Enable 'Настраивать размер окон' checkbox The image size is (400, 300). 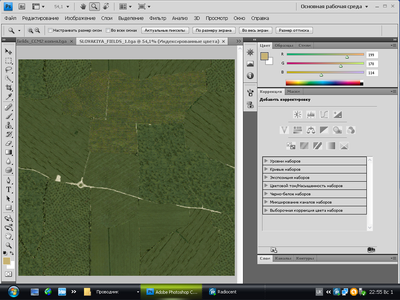(x=50, y=30)
